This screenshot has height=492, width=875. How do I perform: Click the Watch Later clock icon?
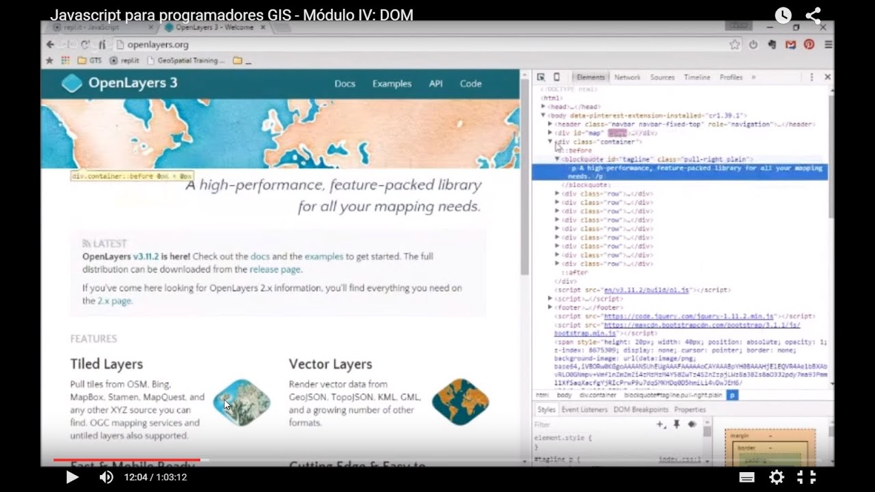point(783,15)
